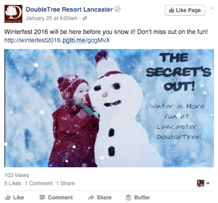Click the thumbs-up icon in Like Page
This screenshot has height=203, width=218.
172,10
